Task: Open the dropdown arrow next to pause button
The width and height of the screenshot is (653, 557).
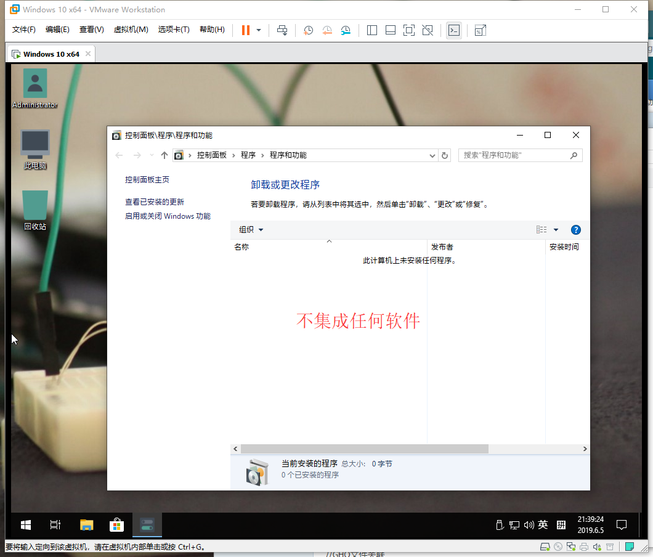Action: coord(259,30)
